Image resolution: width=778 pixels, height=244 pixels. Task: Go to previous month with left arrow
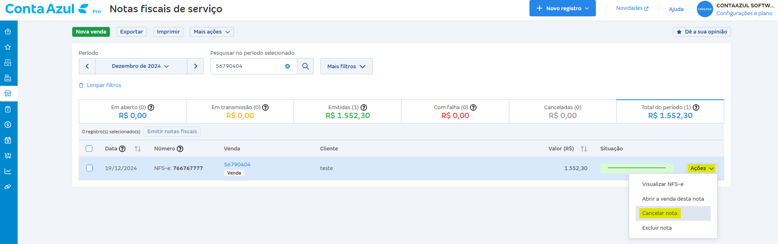point(87,66)
